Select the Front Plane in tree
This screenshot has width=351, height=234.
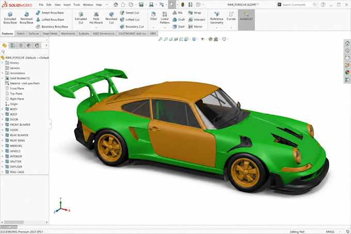[15, 88]
